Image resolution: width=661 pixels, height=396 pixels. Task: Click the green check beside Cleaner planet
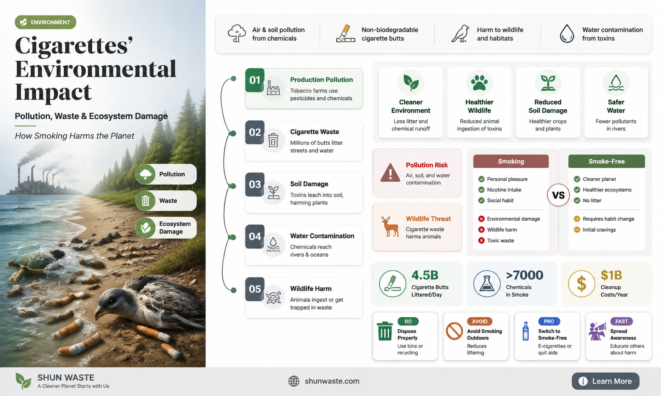point(577,179)
